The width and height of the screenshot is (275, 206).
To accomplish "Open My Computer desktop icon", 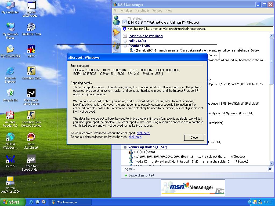I will 10,7.
